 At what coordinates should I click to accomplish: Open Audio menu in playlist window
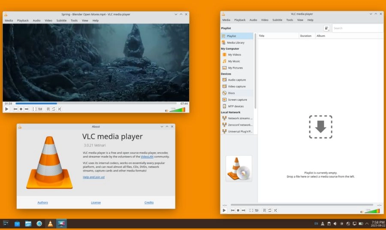coord(253,20)
